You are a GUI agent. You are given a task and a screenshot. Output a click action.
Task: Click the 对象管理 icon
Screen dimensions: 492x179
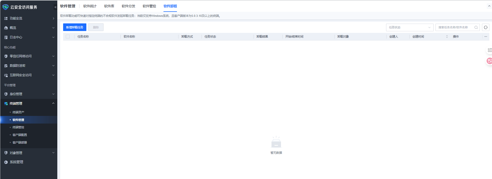6,153
